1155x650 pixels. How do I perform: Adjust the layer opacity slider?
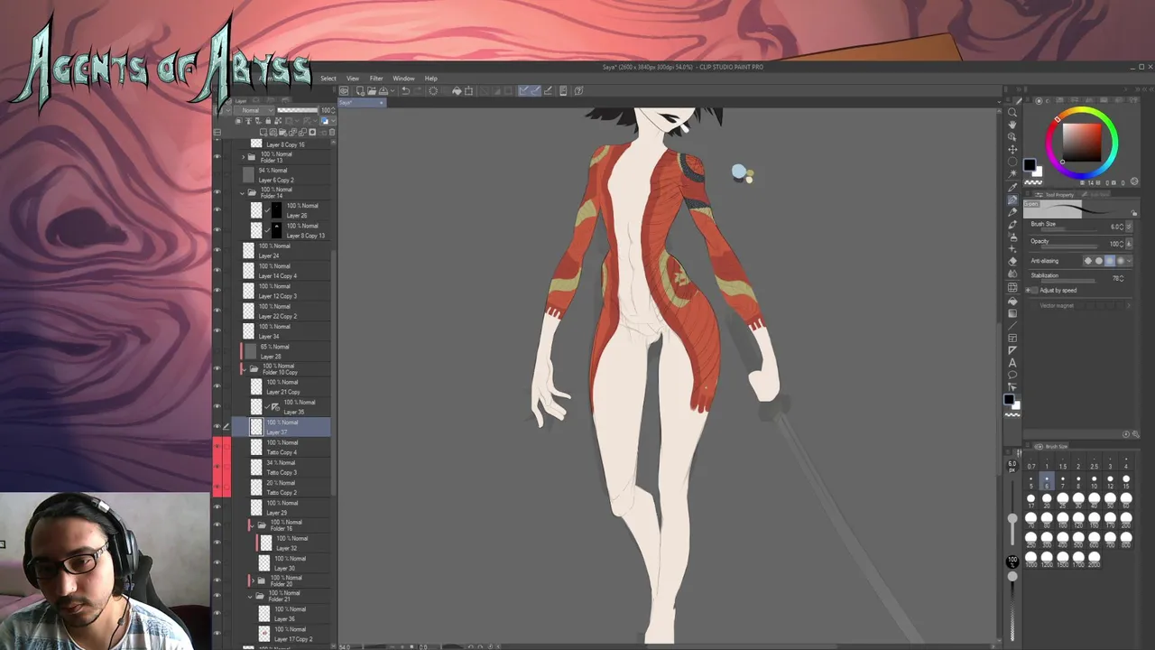(297, 110)
